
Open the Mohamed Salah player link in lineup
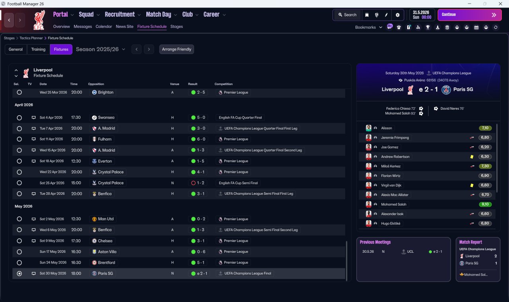[394, 204]
